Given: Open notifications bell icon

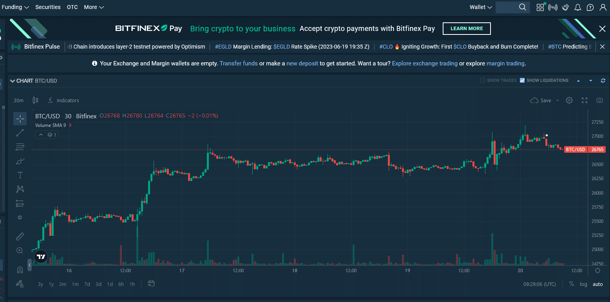Looking at the screenshot, I should point(577,7).
